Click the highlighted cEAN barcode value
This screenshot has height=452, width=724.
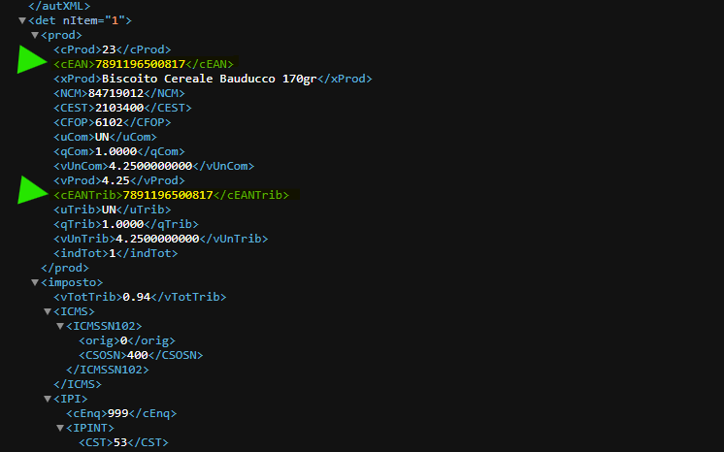[x=140, y=64]
